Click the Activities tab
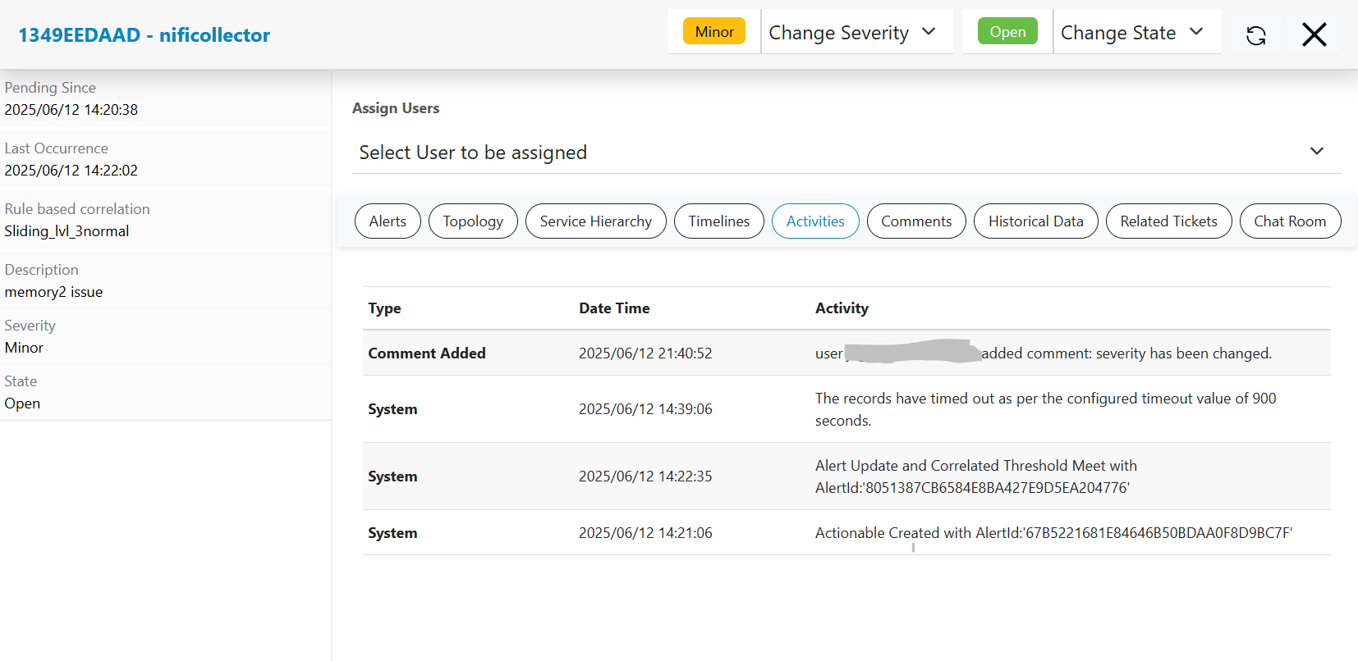Screen dimensions: 1358x661 815,221
